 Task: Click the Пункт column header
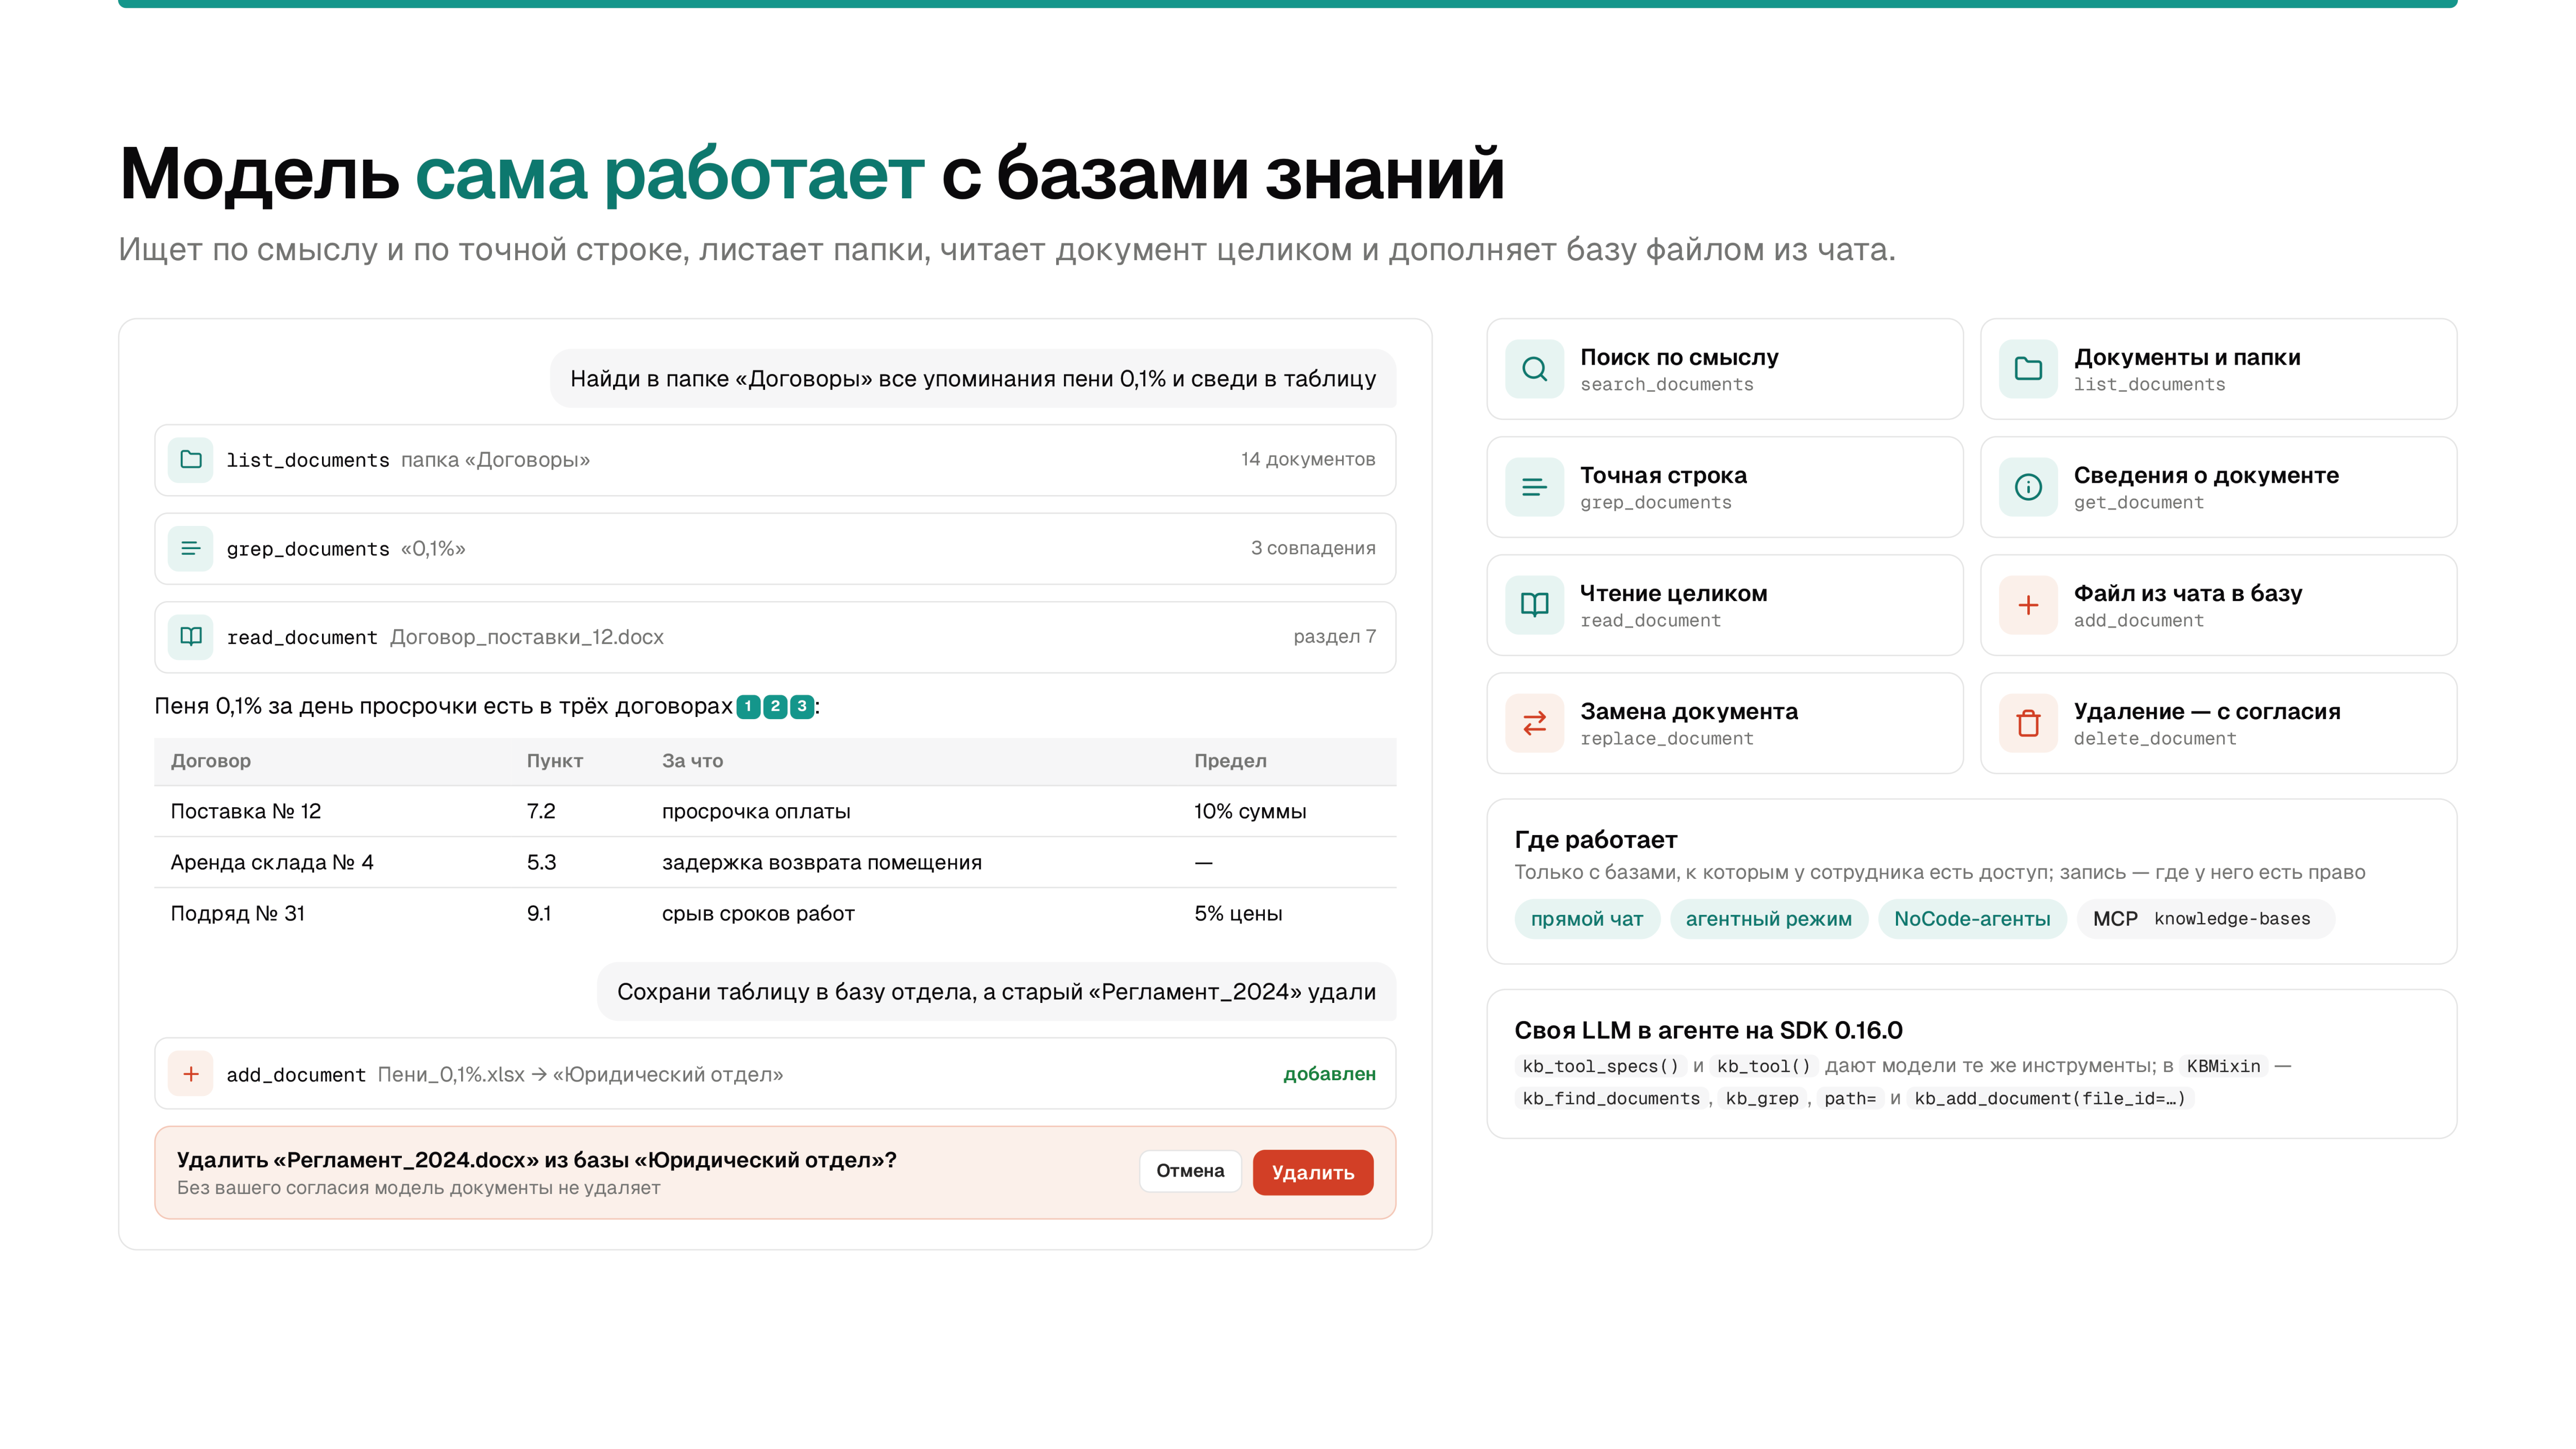click(555, 761)
